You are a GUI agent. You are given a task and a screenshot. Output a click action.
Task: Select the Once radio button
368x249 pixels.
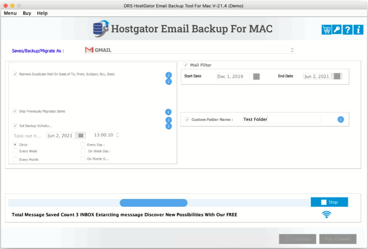pyautogui.click(x=15, y=145)
